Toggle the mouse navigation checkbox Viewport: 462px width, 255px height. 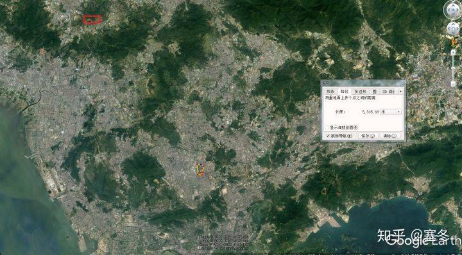328,136
